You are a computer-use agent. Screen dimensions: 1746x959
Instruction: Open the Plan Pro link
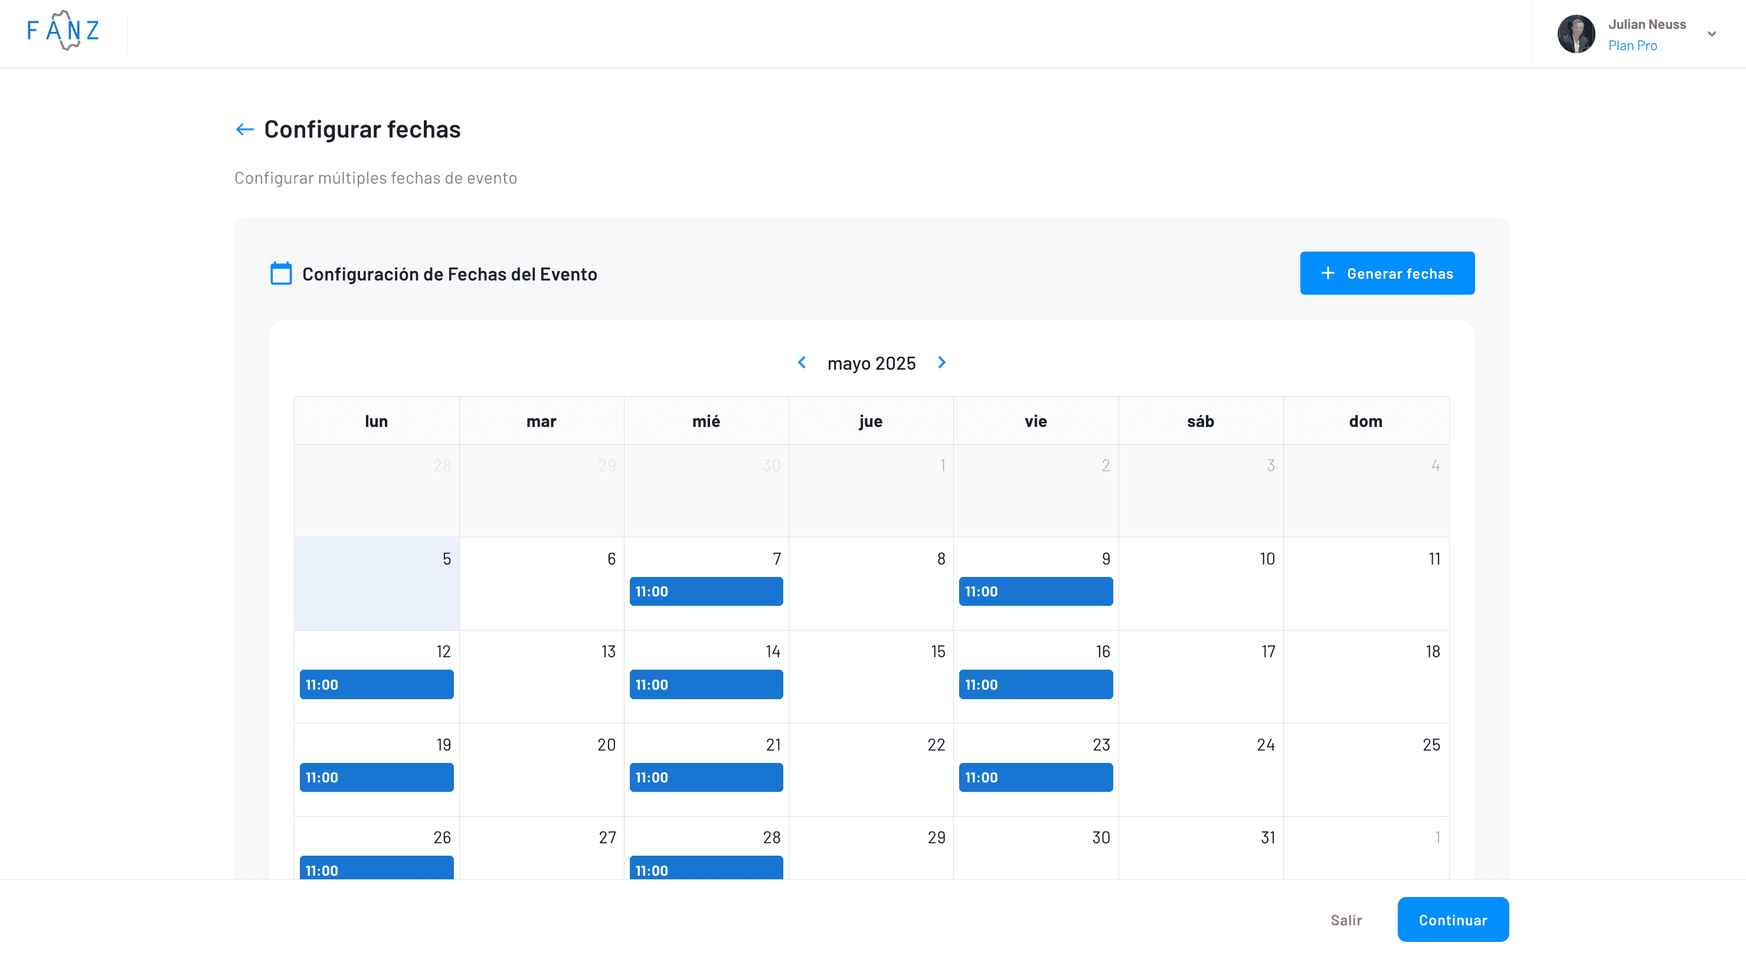1632,45
